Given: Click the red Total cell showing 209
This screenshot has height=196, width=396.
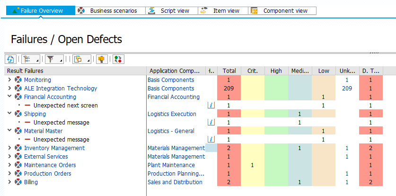Looking at the screenshot, I should pos(229,89).
